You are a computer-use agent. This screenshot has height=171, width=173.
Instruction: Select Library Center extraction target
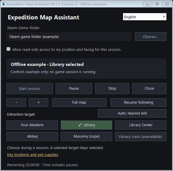[x=141, y=125]
